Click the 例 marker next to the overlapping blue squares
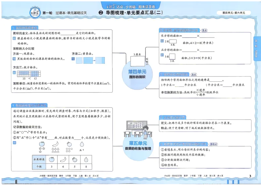This screenshot has height=185, width=261. (x=73, y=59)
